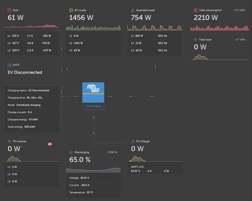252x201 pixels.
Task: Open the Essential Loads 754 W reading
Action: pyautogui.click(x=141, y=18)
